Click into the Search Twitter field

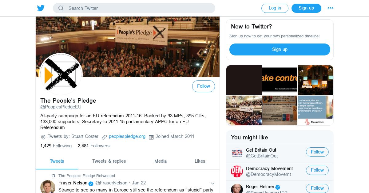coord(134,8)
